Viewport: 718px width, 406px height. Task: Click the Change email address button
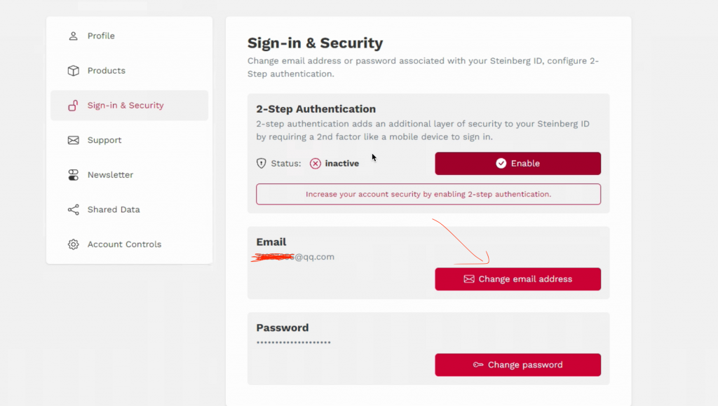pyautogui.click(x=518, y=279)
